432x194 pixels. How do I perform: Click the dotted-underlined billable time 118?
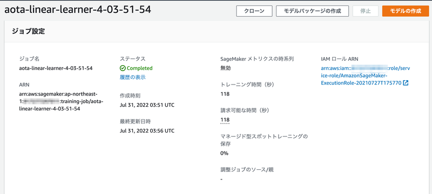pyautogui.click(x=225, y=120)
